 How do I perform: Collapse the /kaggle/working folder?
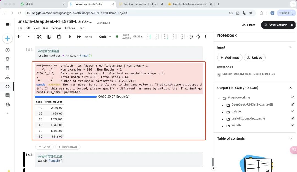click(219, 98)
